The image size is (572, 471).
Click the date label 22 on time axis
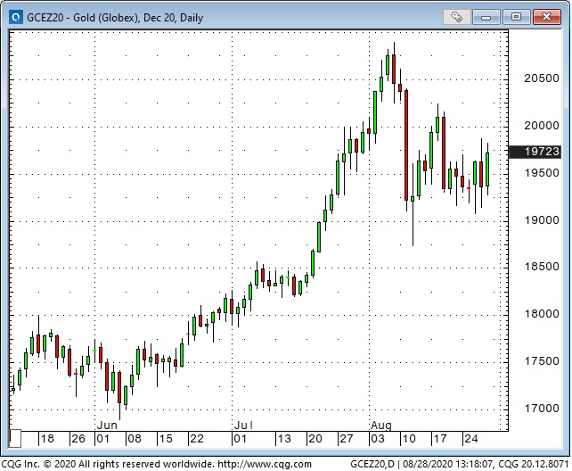click(197, 439)
